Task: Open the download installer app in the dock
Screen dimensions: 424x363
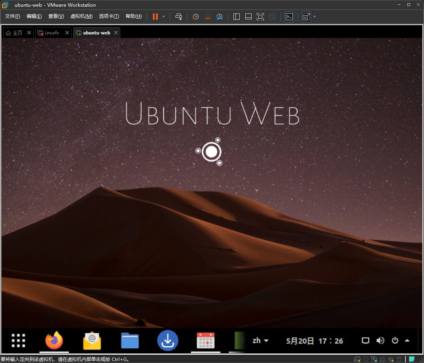Action: coord(168,340)
